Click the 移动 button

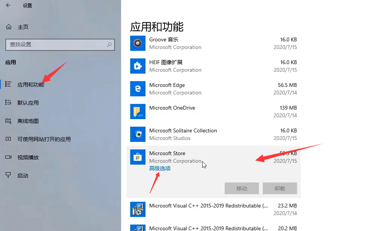click(241, 188)
